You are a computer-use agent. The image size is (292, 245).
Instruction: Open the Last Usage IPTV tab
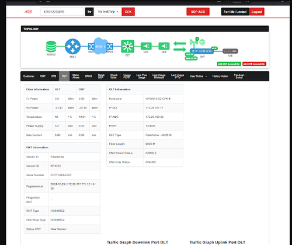coord(178,76)
